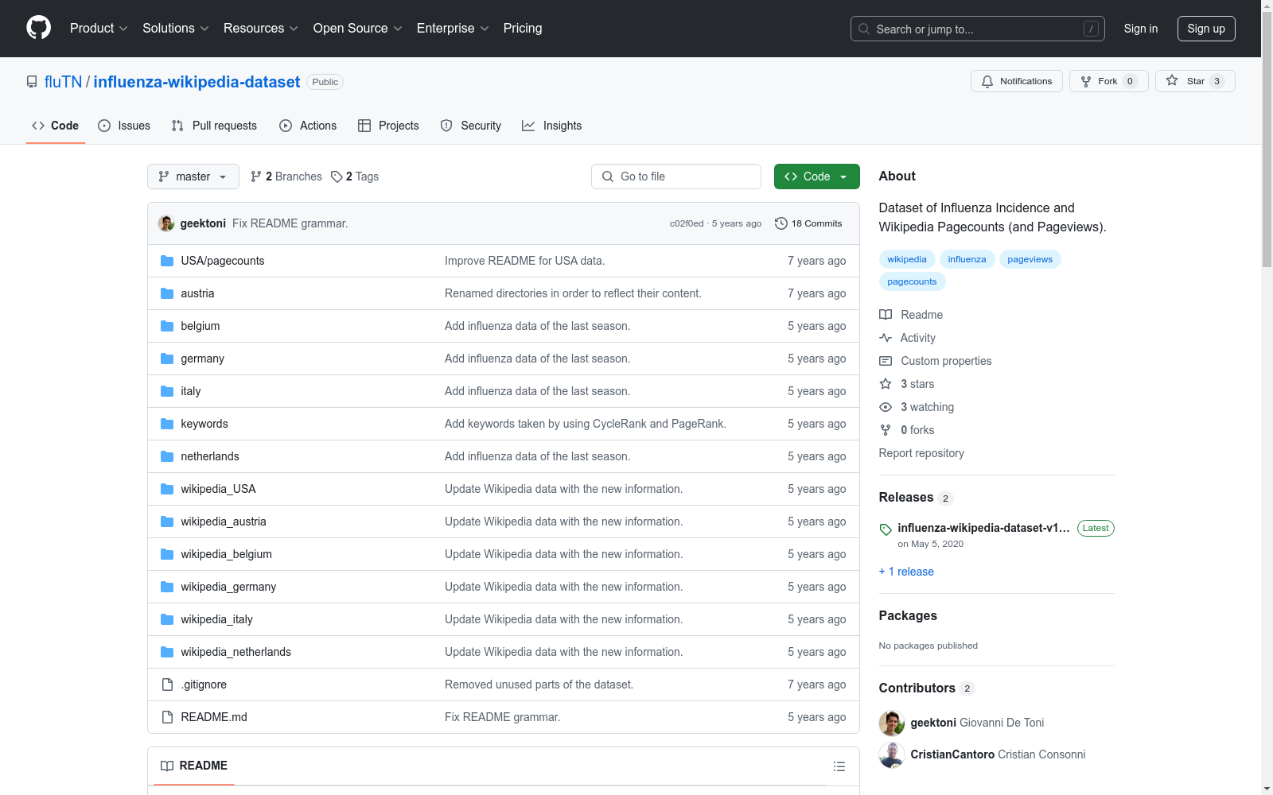This screenshot has width=1273, height=795.
Task: Open the master branch selector
Action: pos(193,176)
